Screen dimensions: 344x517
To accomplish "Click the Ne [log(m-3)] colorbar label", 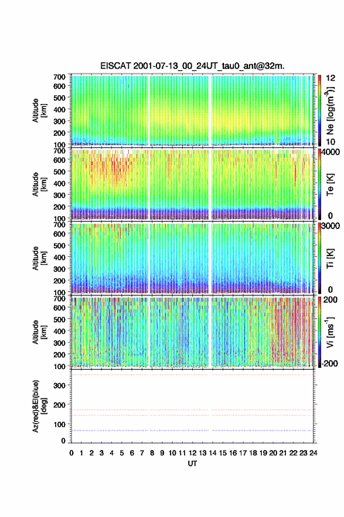I will click(x=330, y=110).
